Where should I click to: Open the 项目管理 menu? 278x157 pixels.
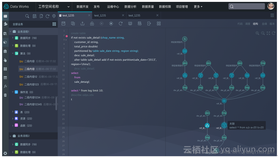click(x=182, y=7)
